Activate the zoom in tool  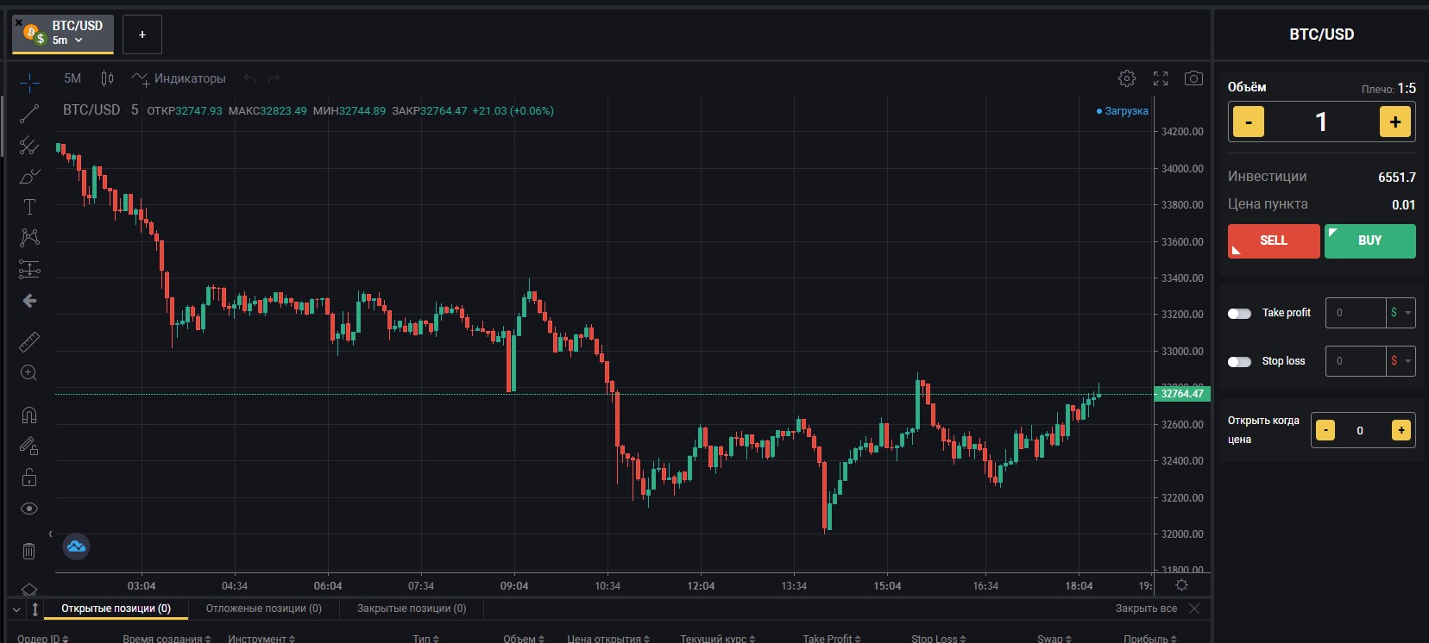pos(29,373)
